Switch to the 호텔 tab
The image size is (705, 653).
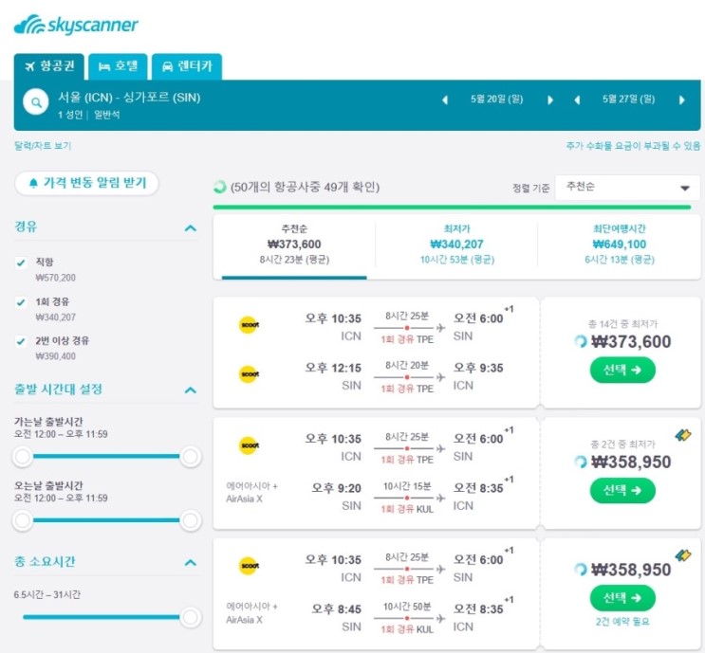118,66
